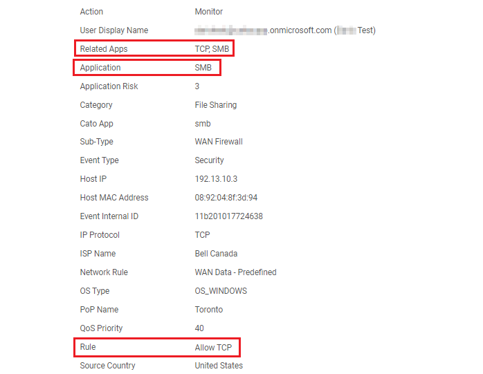This screenshot has height=374, width=483.
Task: Click the File Sharing category value
Action: pos(216,105)
